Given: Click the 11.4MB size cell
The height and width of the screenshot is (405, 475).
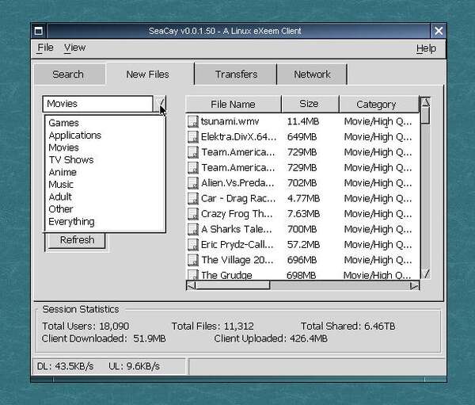Looking at the screenshot, I should [303, 121].
